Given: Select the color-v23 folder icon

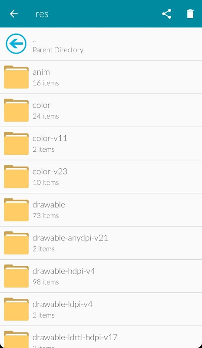Looking at the screenshot, I should pyautogui.click(x=16, y=176).
